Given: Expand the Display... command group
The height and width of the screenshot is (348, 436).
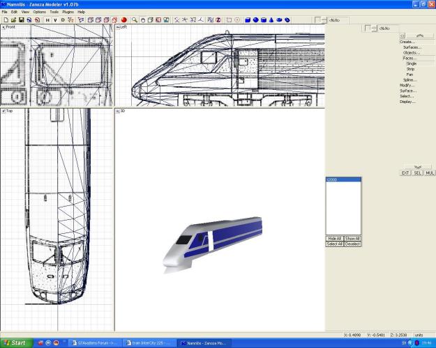Looking at the screenshot, I should 407,102.
